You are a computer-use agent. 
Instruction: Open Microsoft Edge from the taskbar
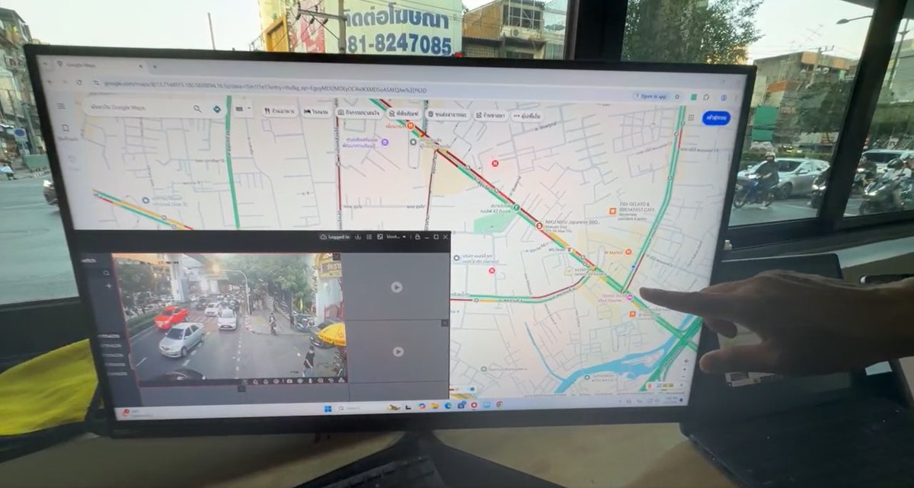click(x=448, y=406)
